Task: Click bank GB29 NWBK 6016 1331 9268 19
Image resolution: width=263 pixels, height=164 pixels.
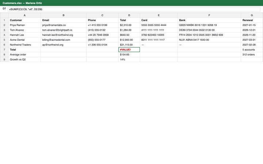Action: coord(209,25)
